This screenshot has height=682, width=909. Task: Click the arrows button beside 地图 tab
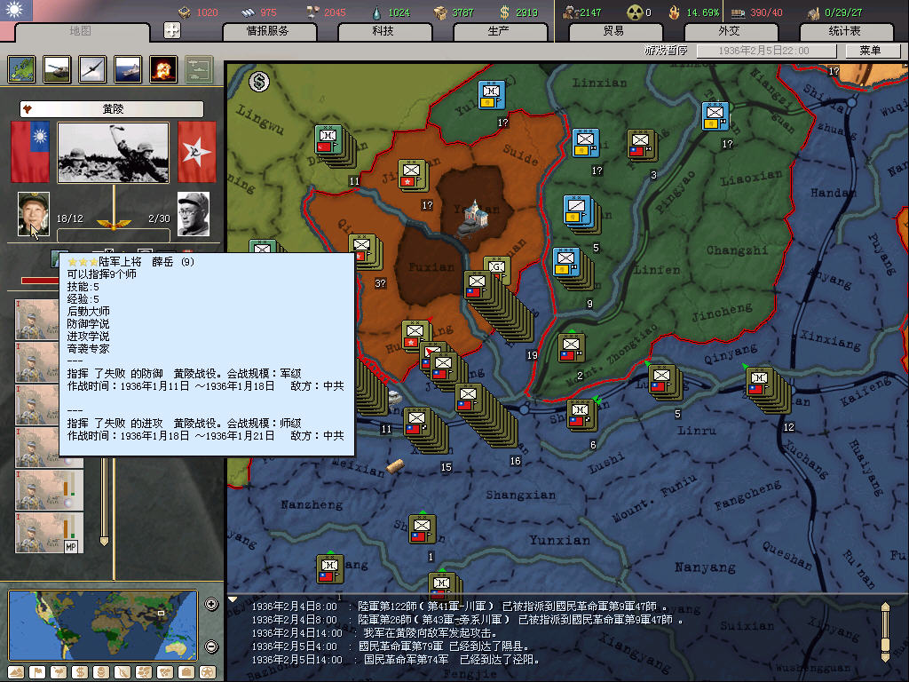[x=172, y=30]
